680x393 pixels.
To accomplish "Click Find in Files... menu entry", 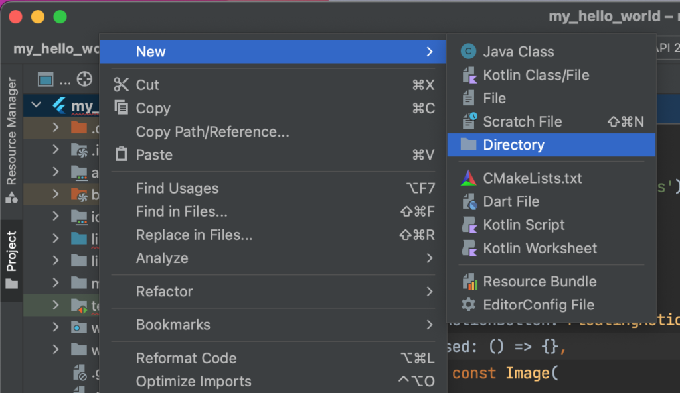I will tap(273, 211).
